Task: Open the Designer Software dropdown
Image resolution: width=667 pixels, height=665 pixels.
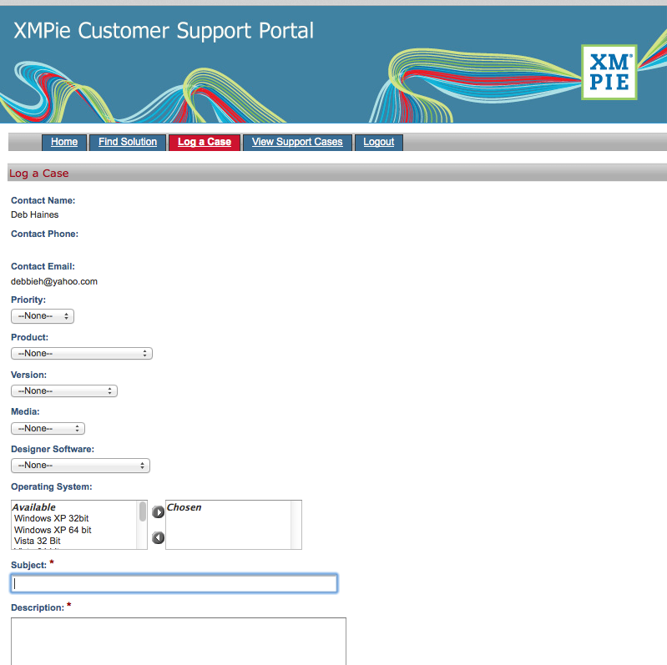Action: tap(80, 466)
